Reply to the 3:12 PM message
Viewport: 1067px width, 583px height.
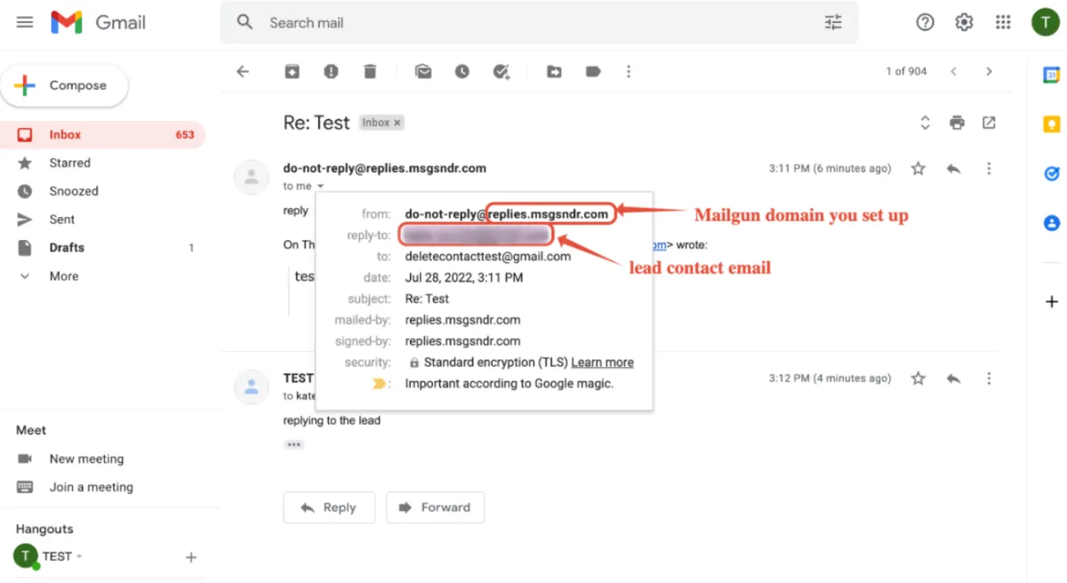[x=954, y=379]
